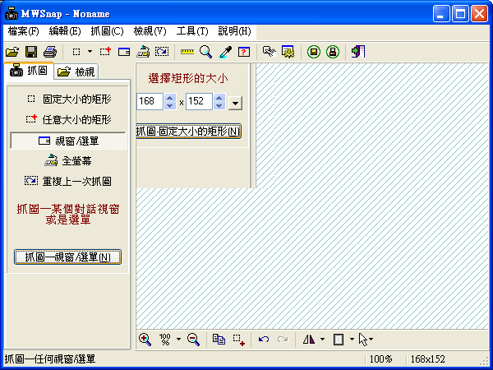Click the add frame border icon
The image size is (493, 370).
339,340
